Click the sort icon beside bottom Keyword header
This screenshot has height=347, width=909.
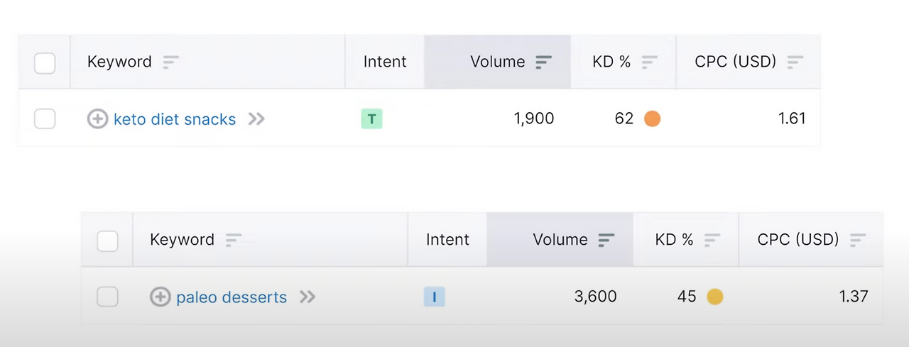click(233, 241)
